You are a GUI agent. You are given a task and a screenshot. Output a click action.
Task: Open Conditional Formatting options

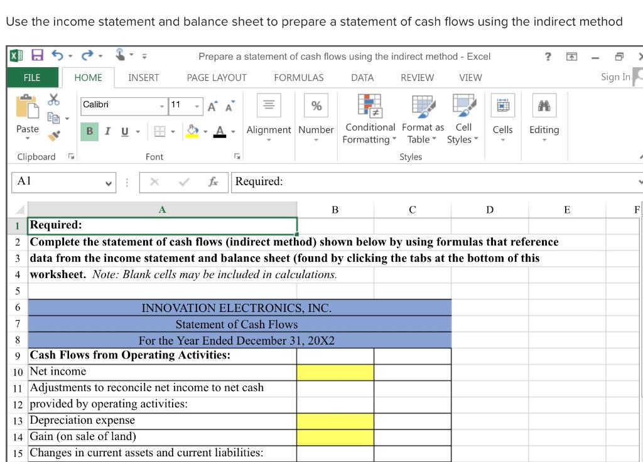[370, 119]
